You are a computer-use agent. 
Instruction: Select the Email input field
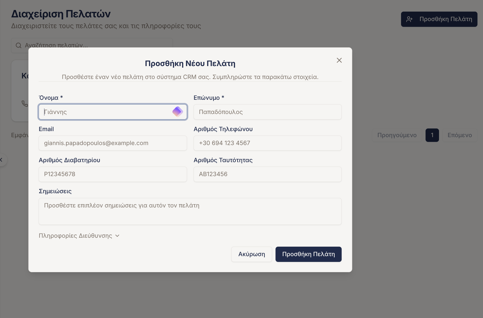click(x=113, y=143)
